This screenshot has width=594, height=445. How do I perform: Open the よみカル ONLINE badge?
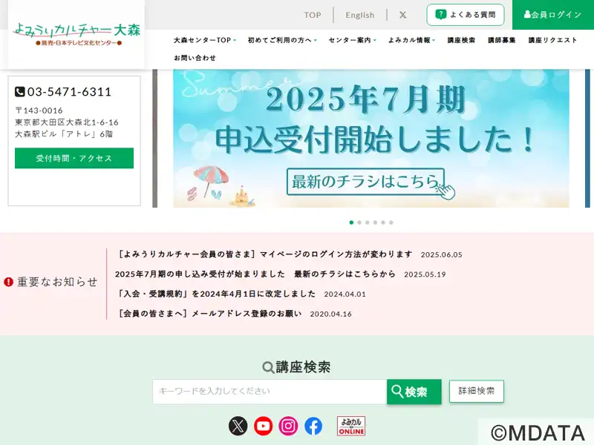coord(351,426)
